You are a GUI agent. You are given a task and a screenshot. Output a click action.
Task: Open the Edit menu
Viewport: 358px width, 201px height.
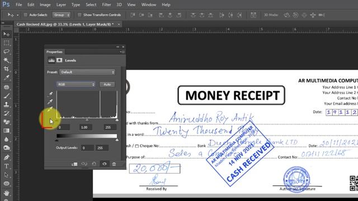(x=31, y=4)
